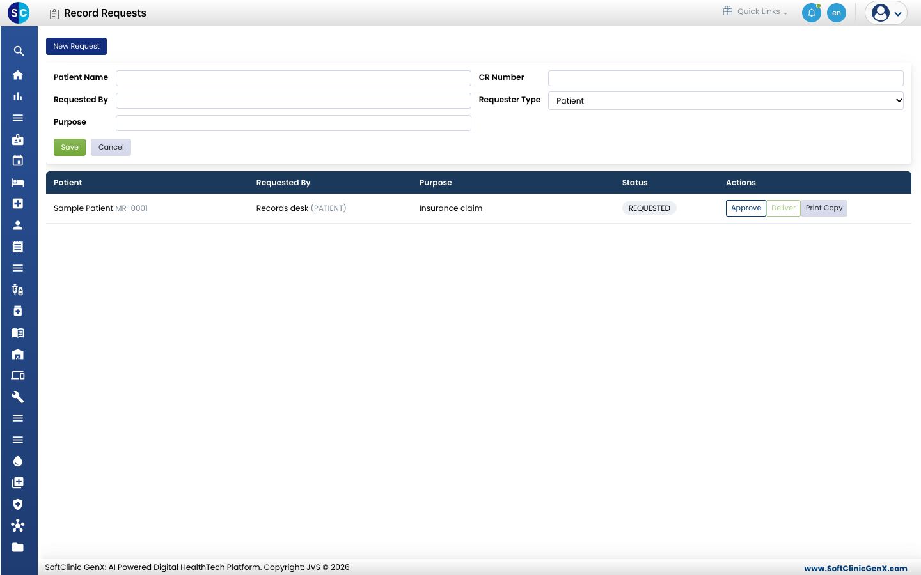Change language using the 'en' button
Viewport: 921px width, 575px height.
(x=837, y=13)
